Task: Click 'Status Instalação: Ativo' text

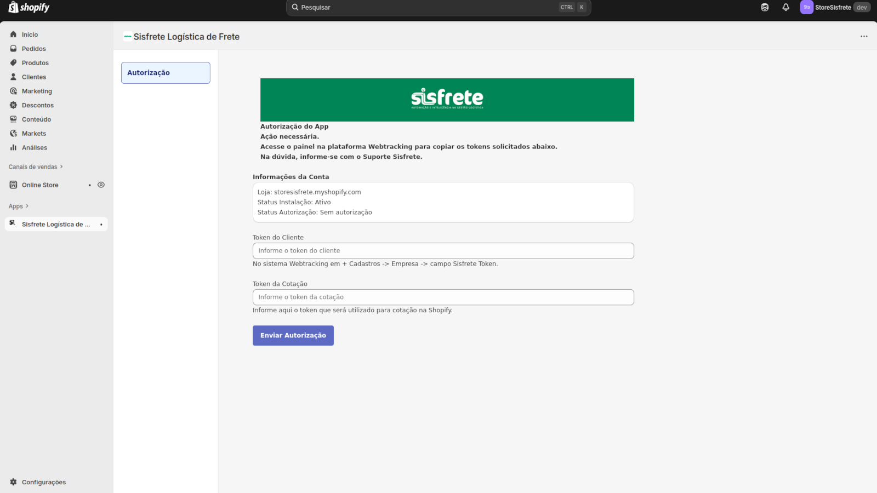Action: point(294,202)
